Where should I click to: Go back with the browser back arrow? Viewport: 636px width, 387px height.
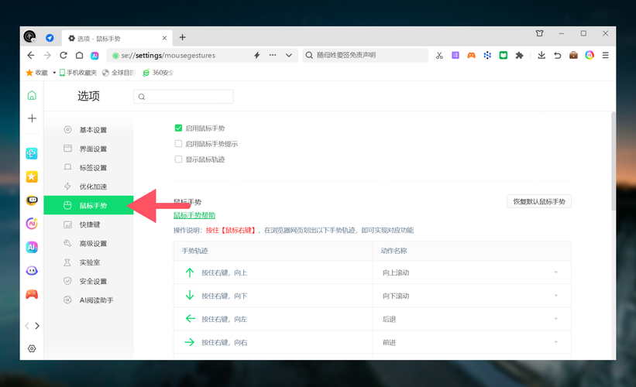point(31,55)
